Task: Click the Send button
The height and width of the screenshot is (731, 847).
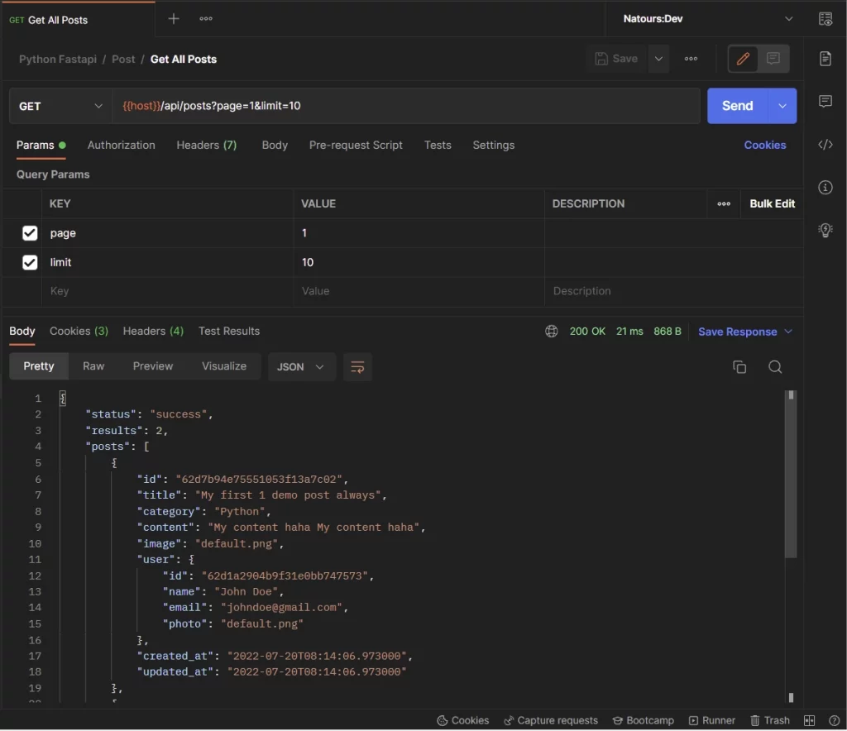Action: (x=735, y=106)
